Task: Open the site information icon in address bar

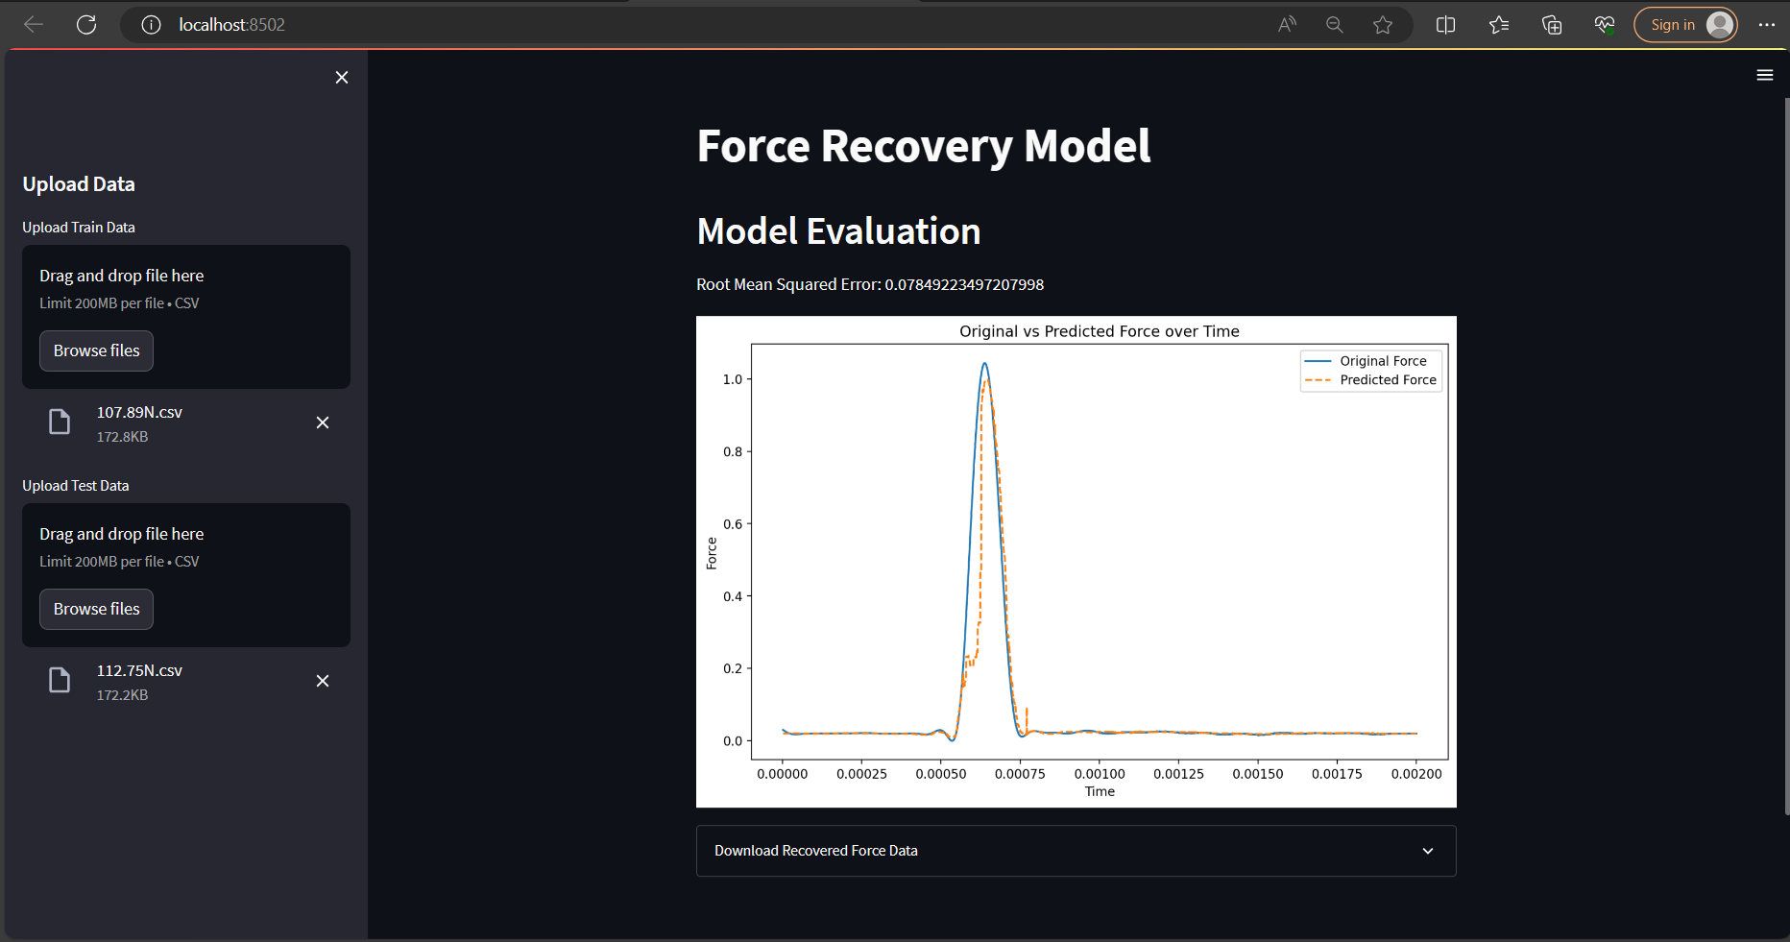Action: click(x=151, y=25)
